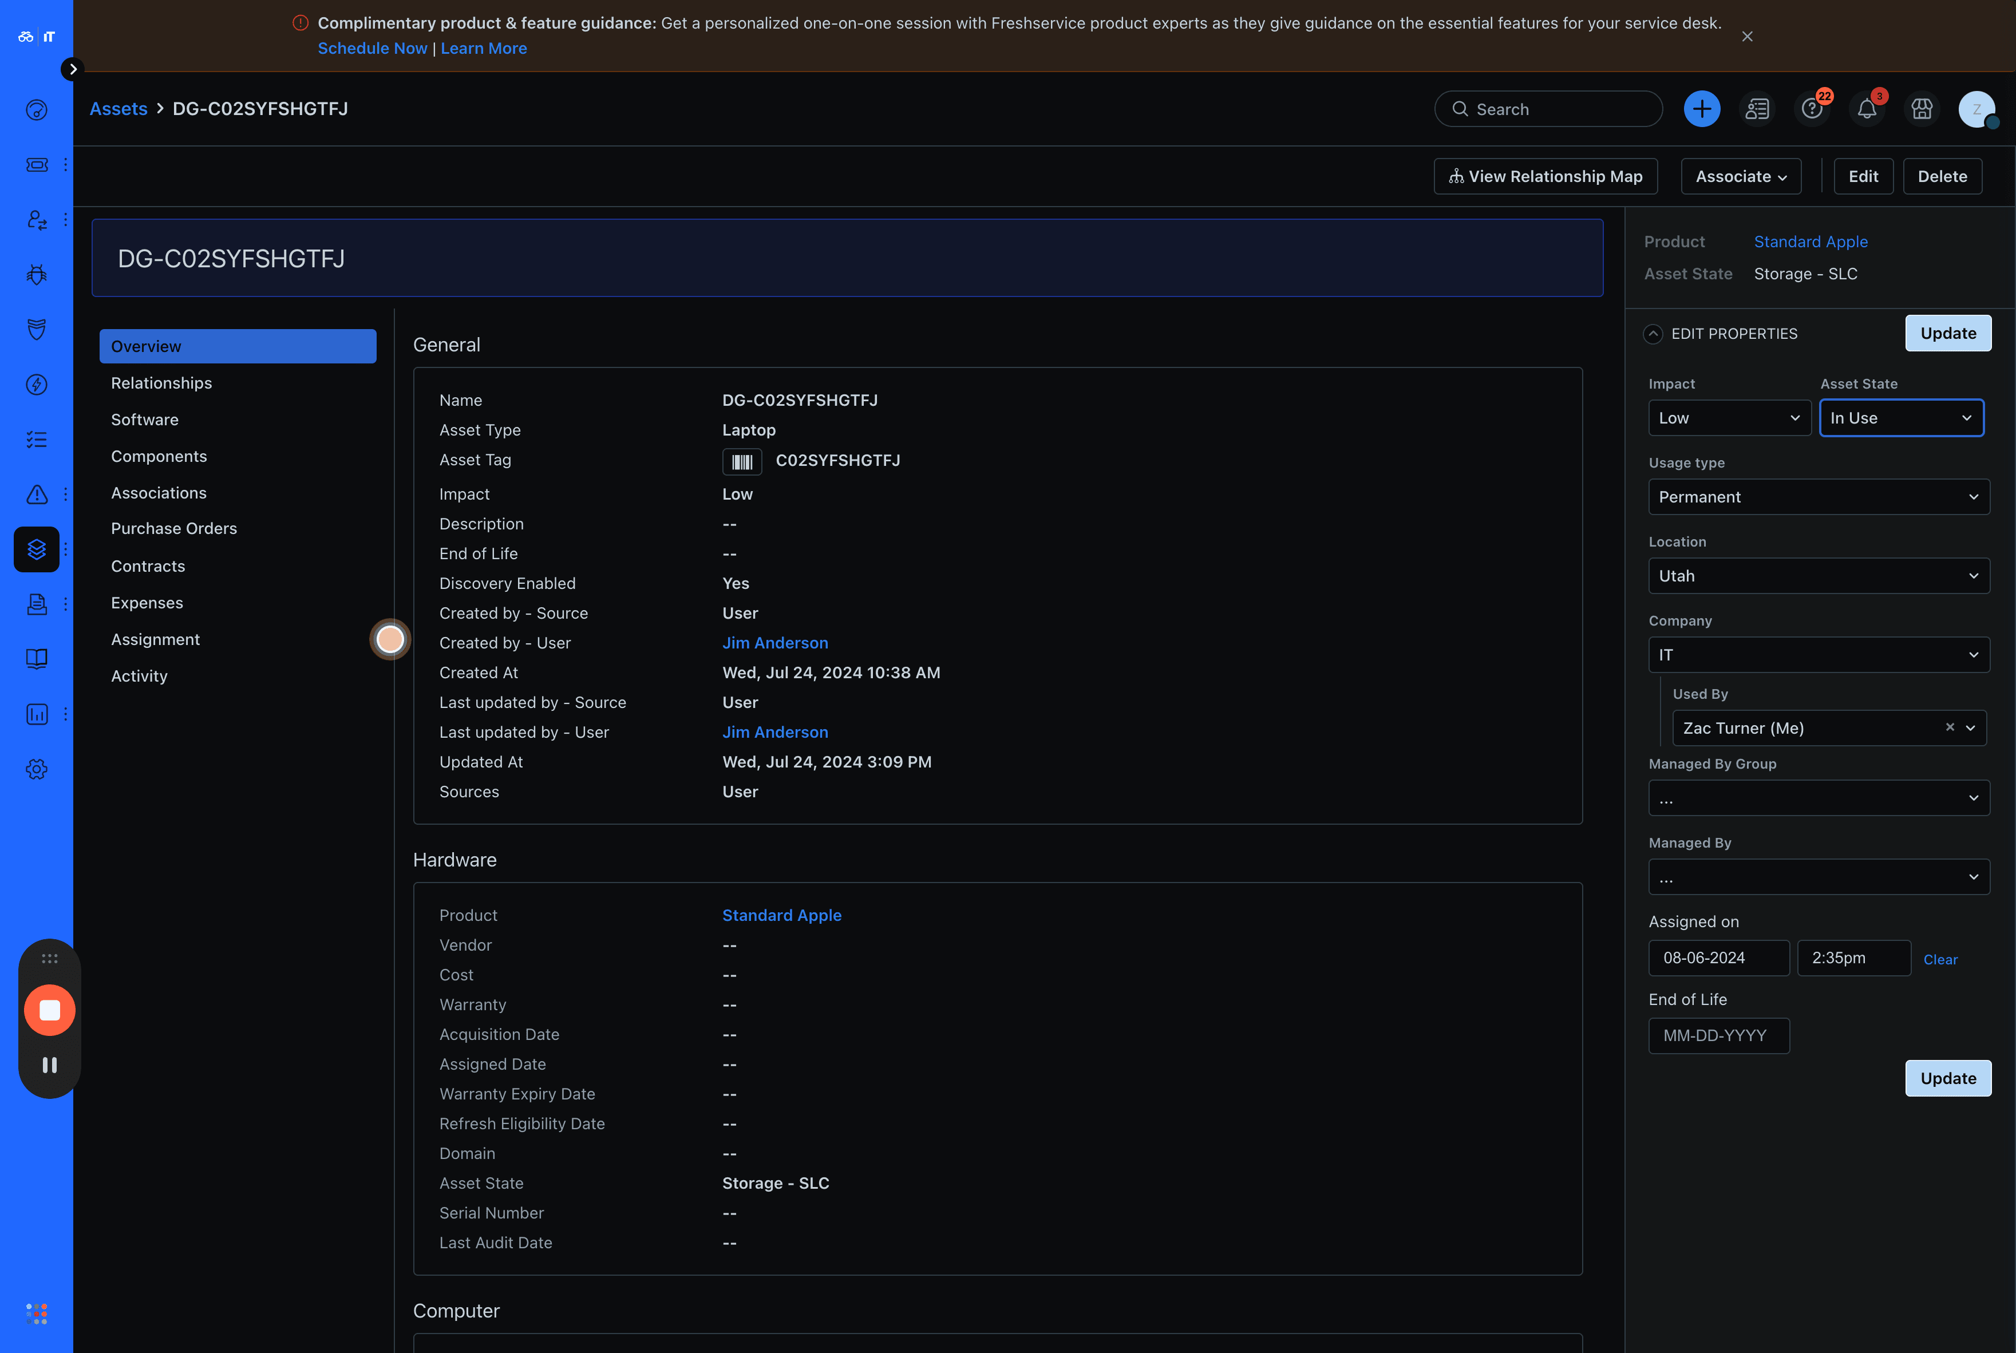The image size is (2016, 1353).
Task: Click the blue plus New button
Action: pyautogui.click(x=1702, y=109)
